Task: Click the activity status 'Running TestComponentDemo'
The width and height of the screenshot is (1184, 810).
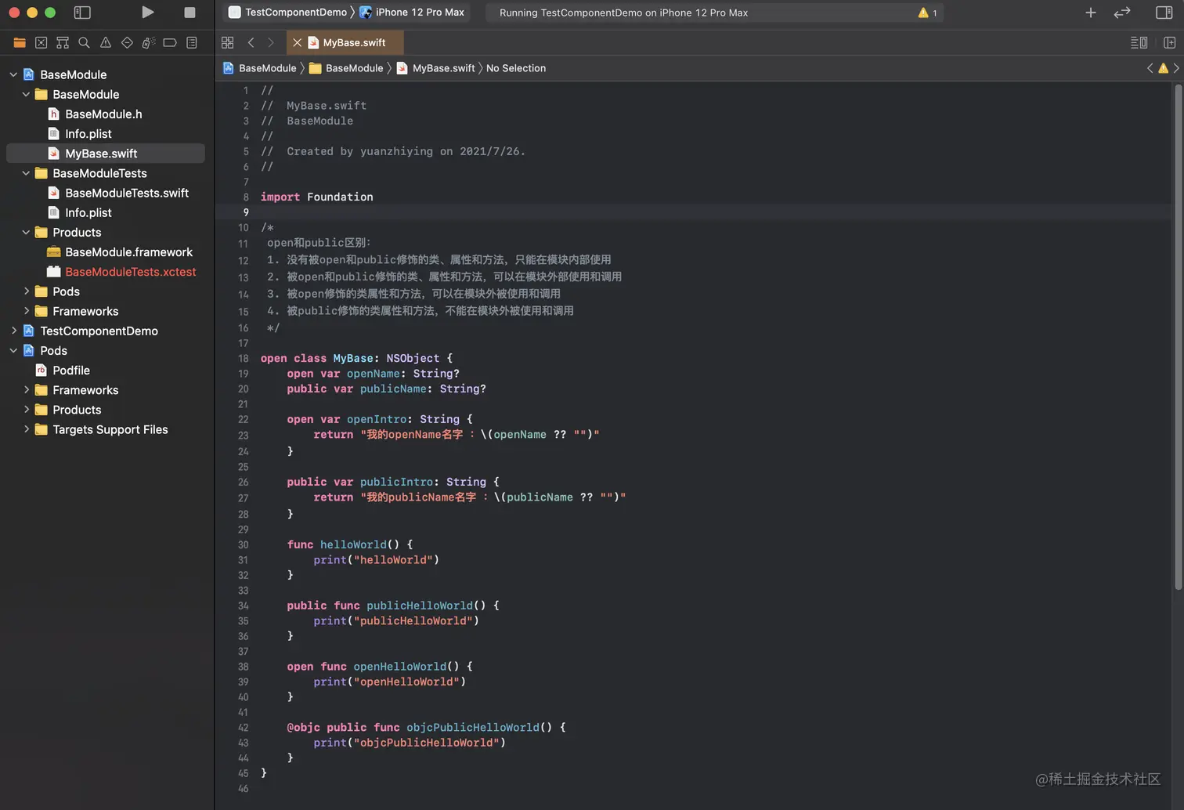Action: [x=623, y=13]
